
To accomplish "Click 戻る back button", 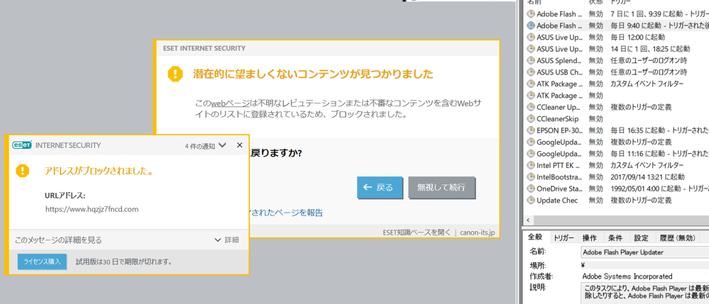I will coord(380,188).
